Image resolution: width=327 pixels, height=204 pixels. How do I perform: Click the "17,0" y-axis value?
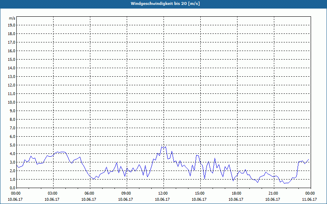(11, 42)
